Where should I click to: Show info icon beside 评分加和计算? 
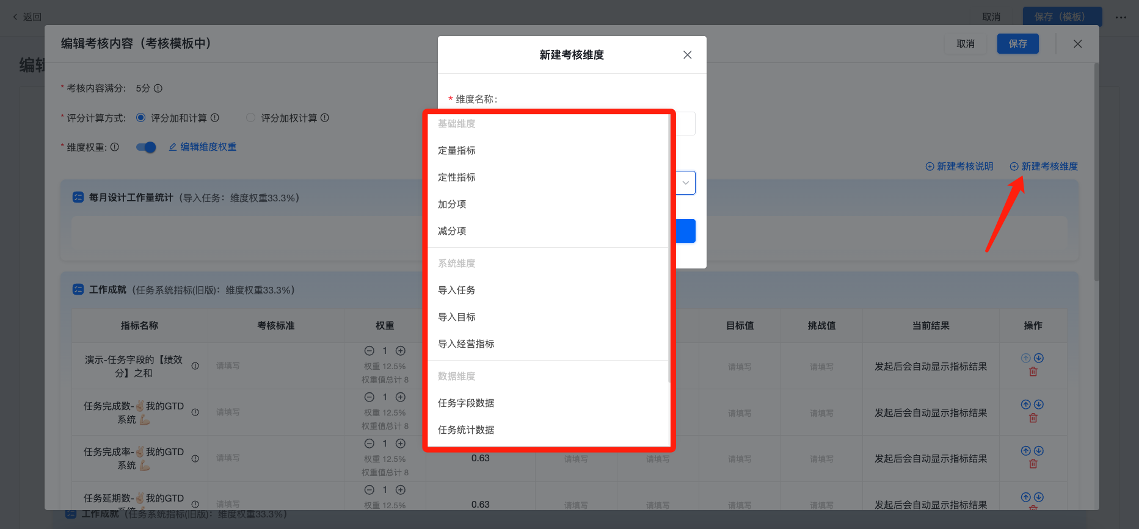214,118
